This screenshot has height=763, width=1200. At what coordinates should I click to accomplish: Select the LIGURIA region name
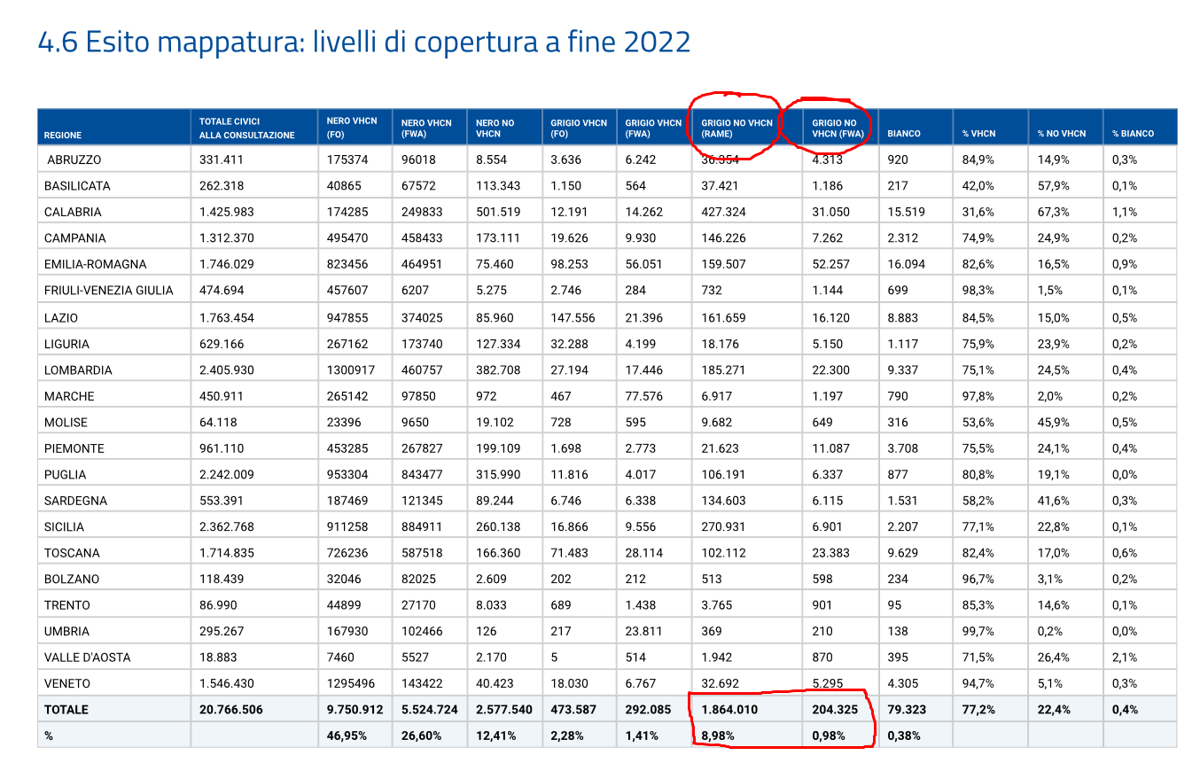click(x=66, y=343)
